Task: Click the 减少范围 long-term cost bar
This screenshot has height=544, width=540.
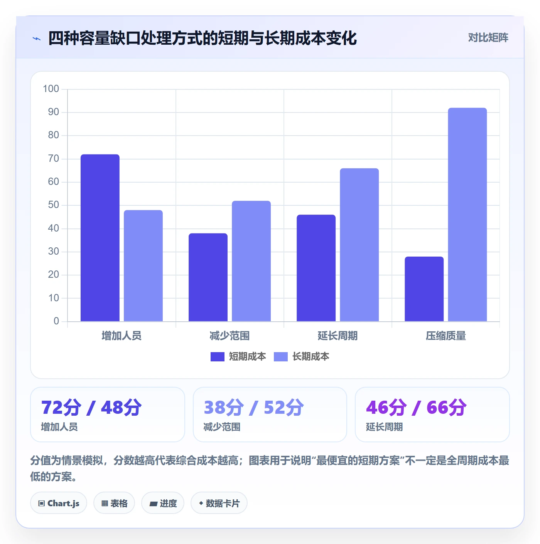Action: click(x=251, y=261)
